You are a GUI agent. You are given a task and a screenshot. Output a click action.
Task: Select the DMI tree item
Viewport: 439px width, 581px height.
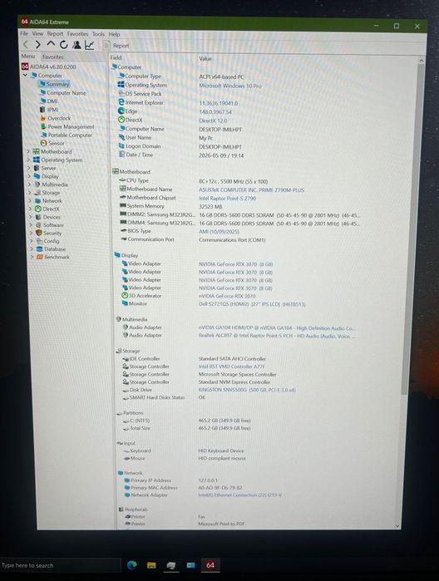click(x=48, y=101)
